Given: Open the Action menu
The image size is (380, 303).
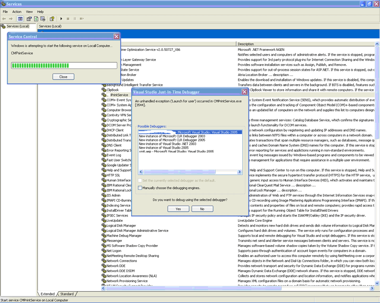Looking at the screenshot, I should 17,11.
